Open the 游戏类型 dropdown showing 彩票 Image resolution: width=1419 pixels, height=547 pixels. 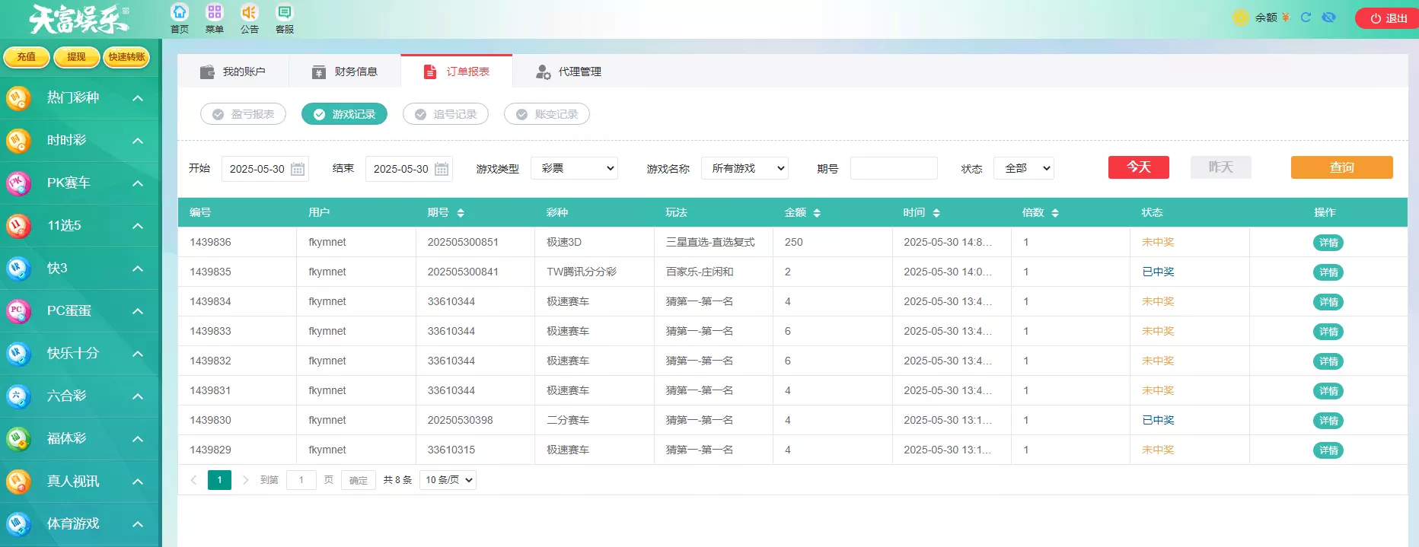coord(574,168)
